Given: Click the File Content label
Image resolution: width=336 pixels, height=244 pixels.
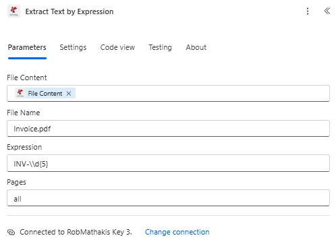Looking at the screenshot, I should 27,78.
